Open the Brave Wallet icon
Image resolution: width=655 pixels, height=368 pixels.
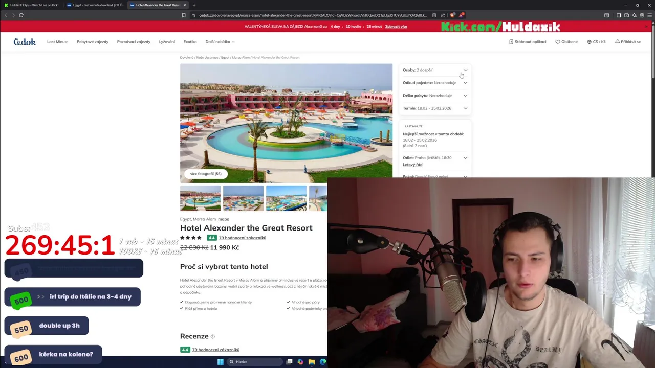coord(626,15)
